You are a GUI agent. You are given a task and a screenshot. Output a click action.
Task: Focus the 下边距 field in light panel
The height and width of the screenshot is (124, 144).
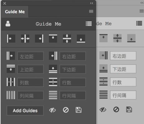click(x=123, y=69)
